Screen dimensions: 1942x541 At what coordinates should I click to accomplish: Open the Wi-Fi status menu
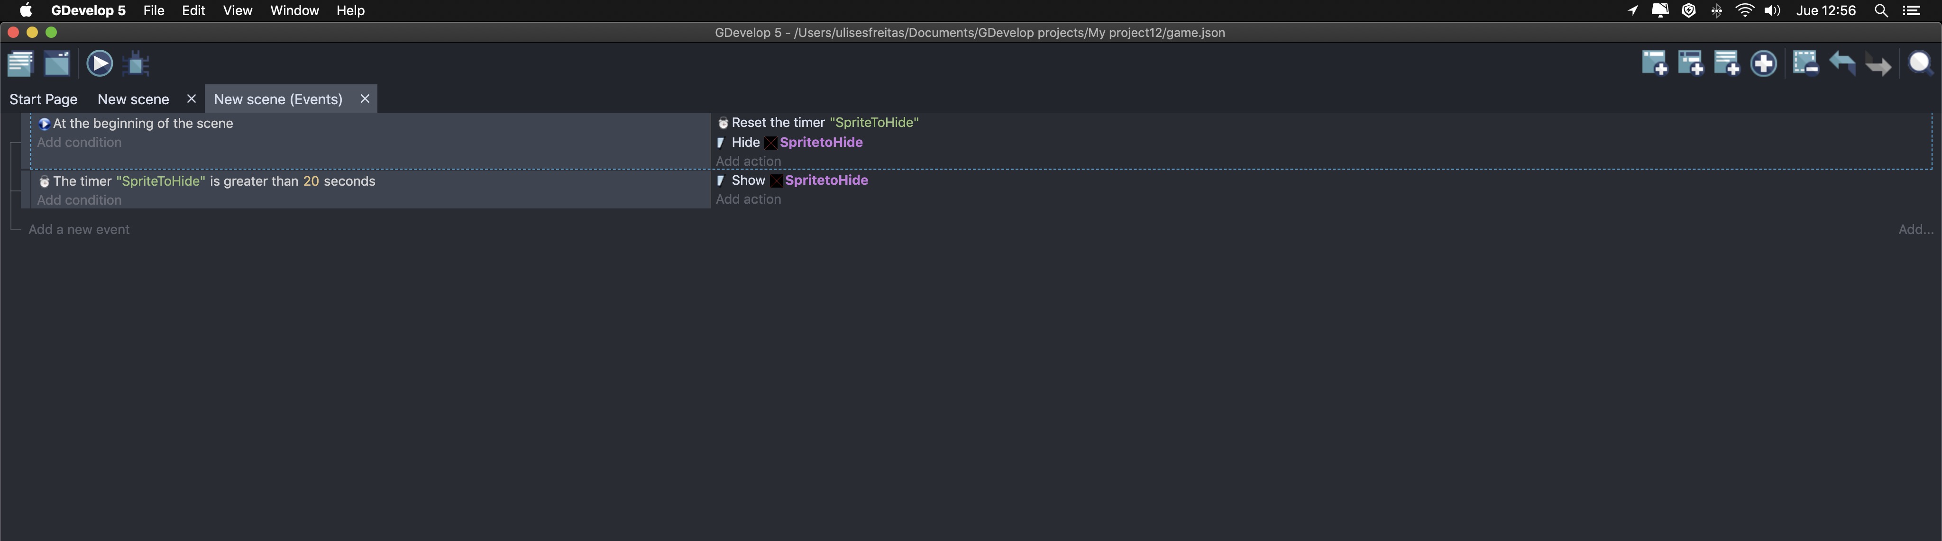click(x=1744, y=10)
